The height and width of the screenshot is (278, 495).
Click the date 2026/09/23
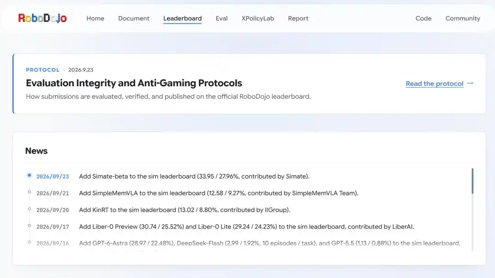[52, 177]
